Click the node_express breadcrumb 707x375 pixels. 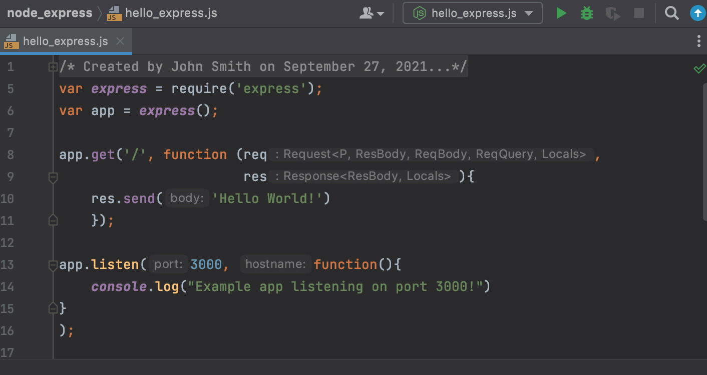[49, 13]
